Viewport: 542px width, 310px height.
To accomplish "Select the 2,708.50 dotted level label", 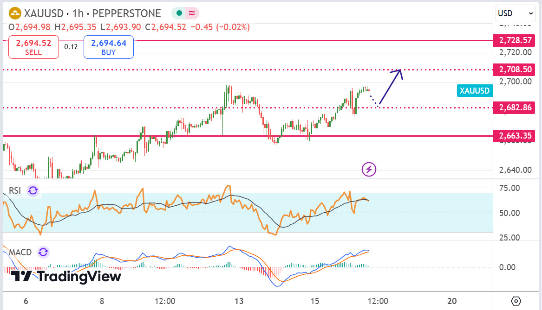I will point(515,70).
